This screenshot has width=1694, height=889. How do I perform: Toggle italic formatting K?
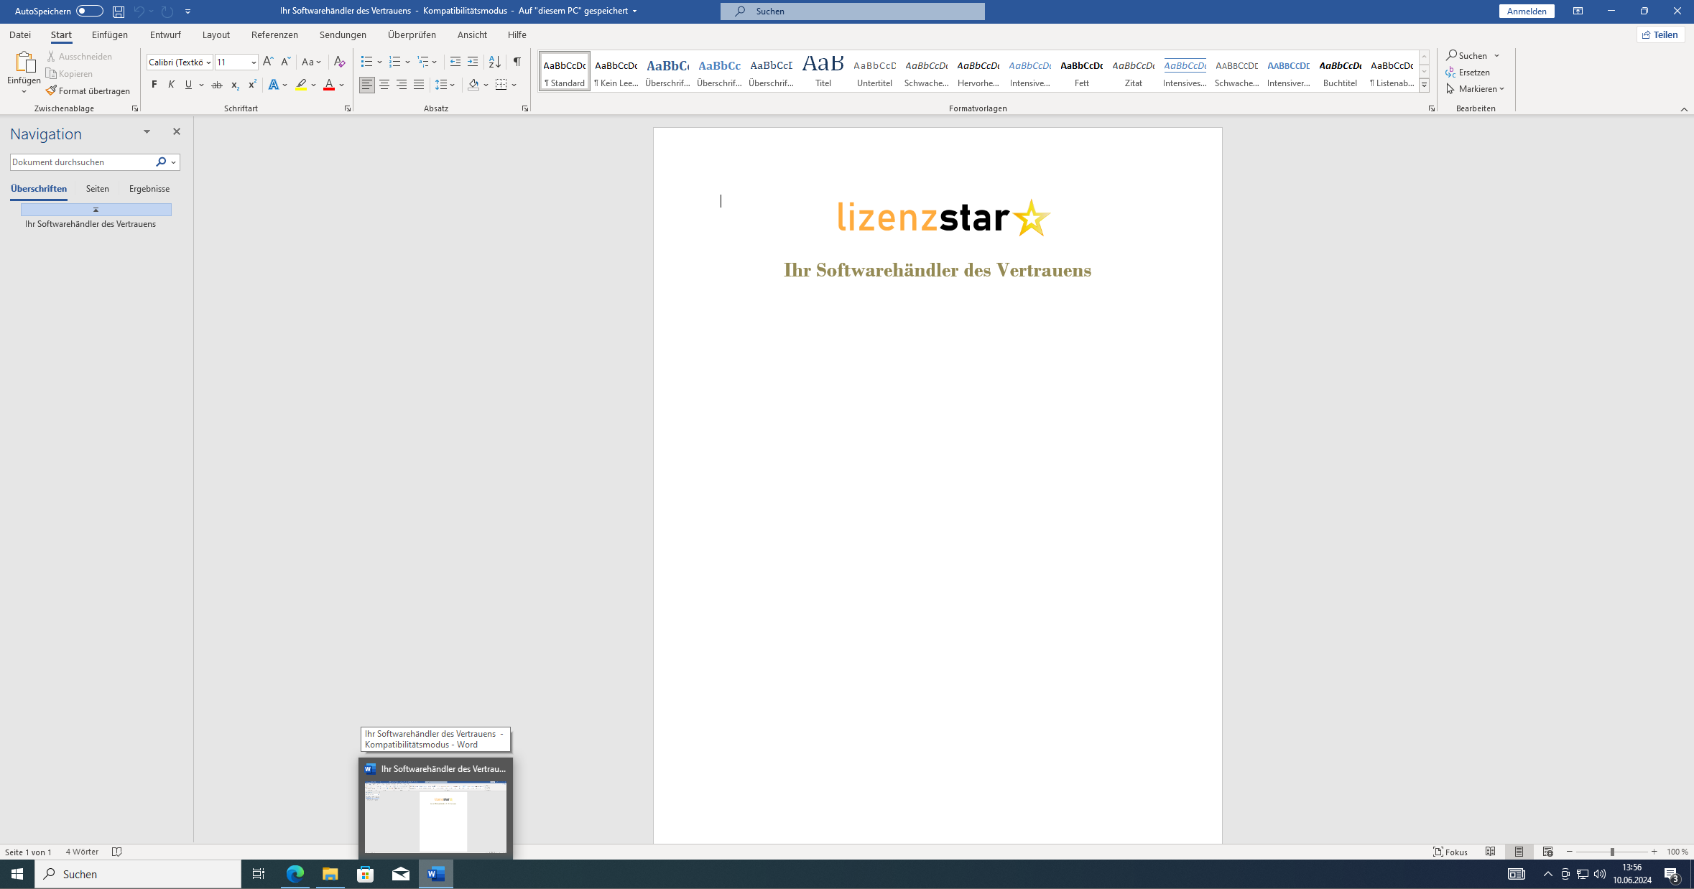pyautogui.click(x=171, y=85)
